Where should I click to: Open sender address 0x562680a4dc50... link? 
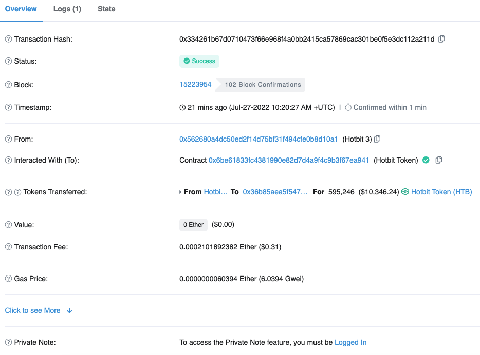point(259,139)
